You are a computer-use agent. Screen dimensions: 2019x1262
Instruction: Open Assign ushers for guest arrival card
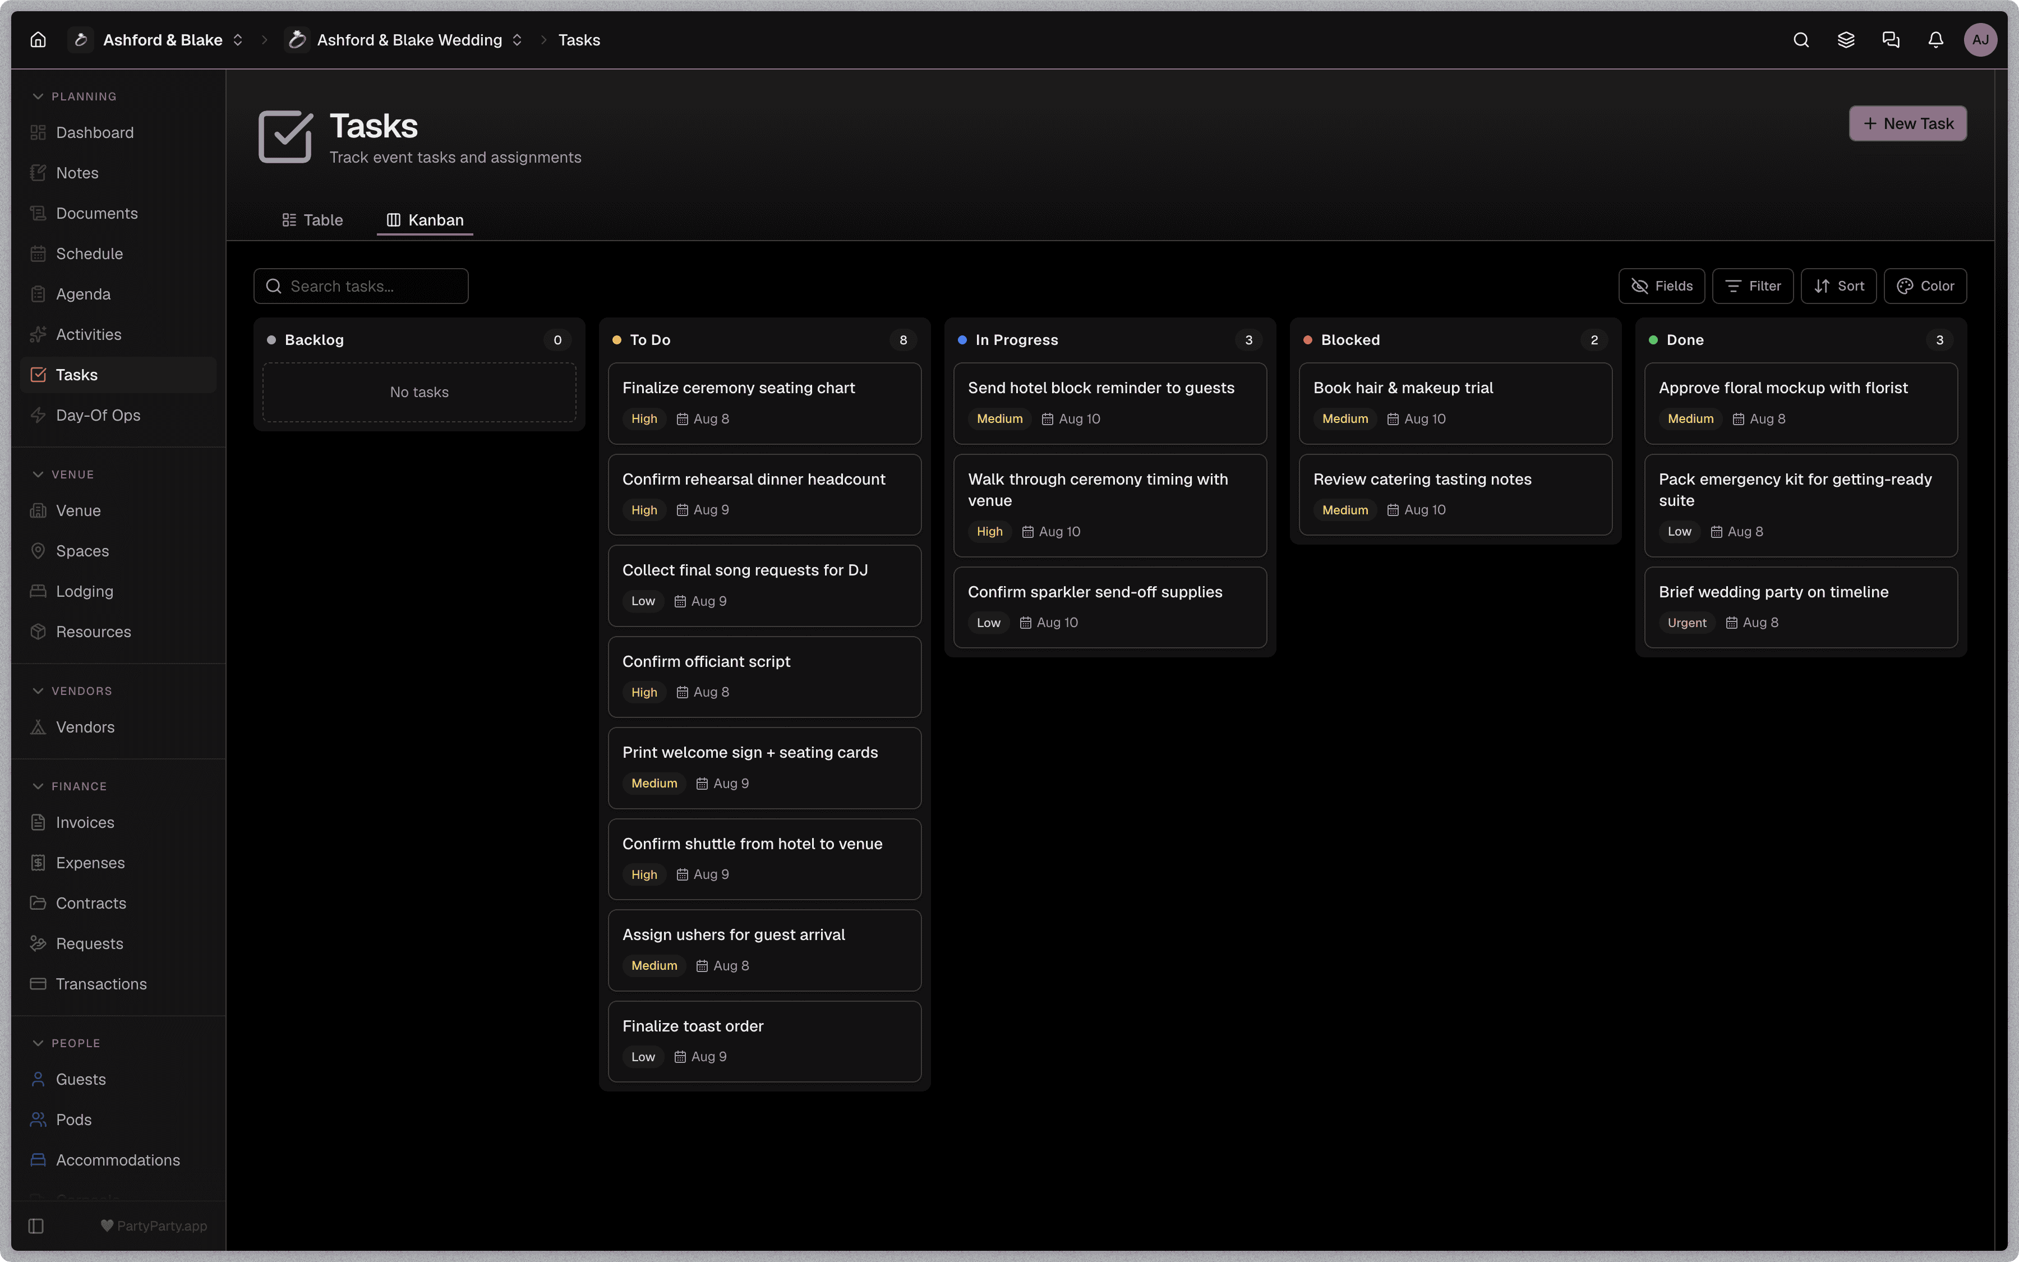point(764,950)
